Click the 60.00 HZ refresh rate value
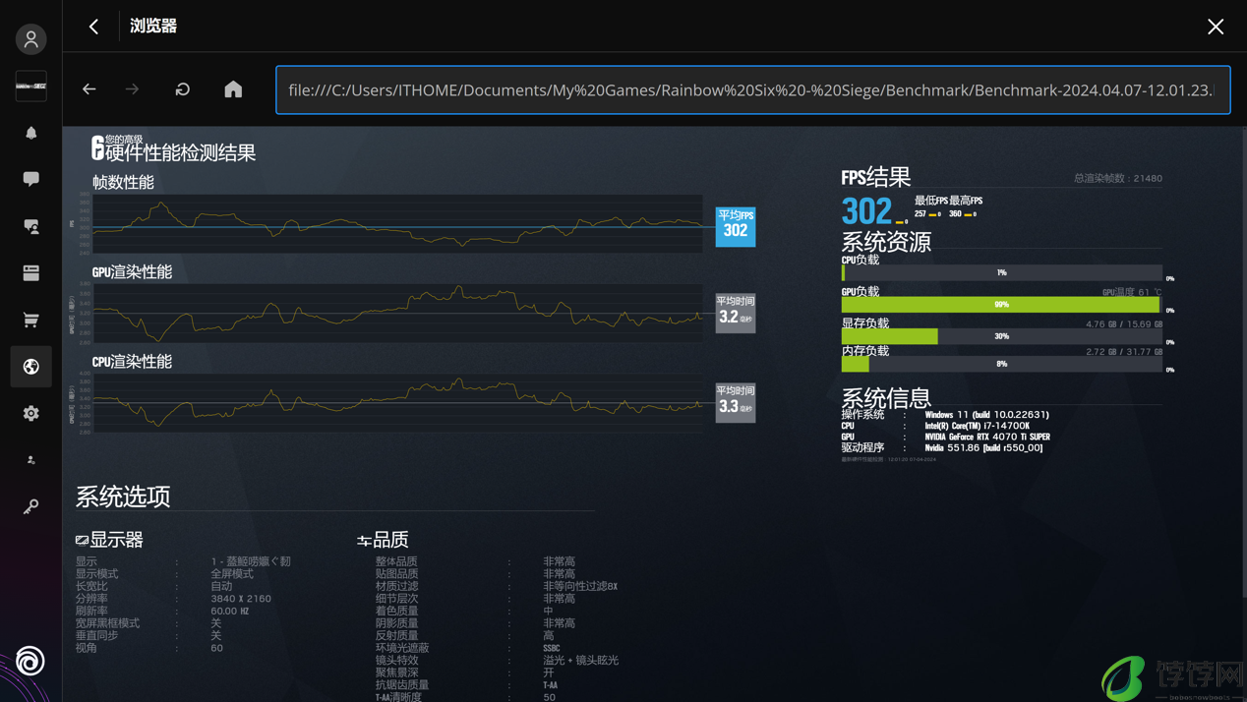This screenshot has width=1247, height=702. [230, 611]
